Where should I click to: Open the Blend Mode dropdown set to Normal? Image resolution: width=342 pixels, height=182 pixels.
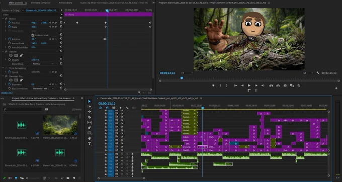click(43, 64)
